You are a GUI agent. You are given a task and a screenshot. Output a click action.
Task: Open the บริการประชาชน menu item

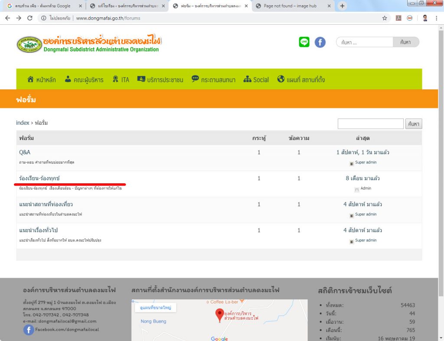tap(160, 79)
